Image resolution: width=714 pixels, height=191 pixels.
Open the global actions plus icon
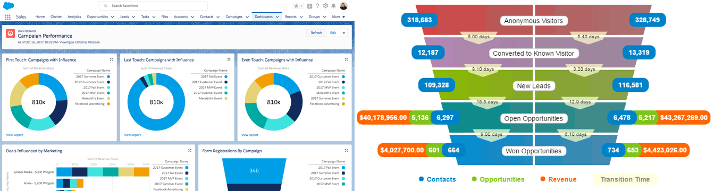click(310, 6)
